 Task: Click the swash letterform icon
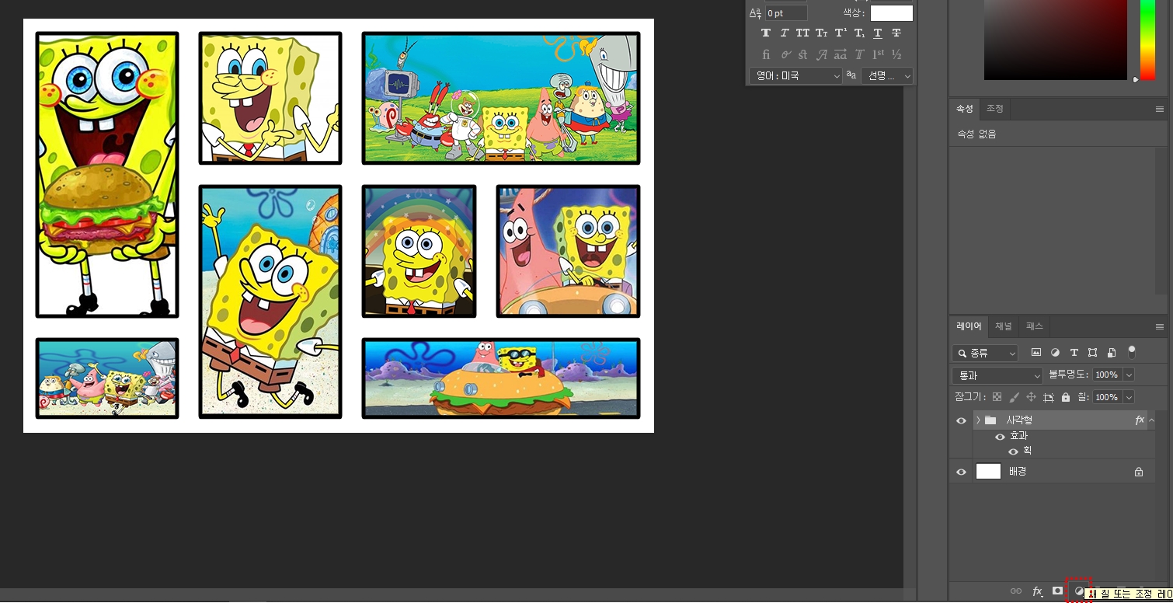(x=821, y=54)
